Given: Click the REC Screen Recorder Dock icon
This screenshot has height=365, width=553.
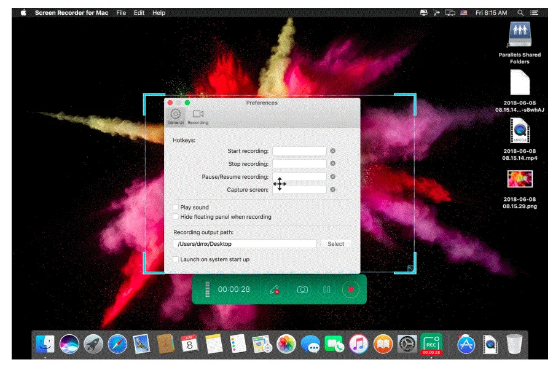Looking at the screenshot, I should 431,344.
